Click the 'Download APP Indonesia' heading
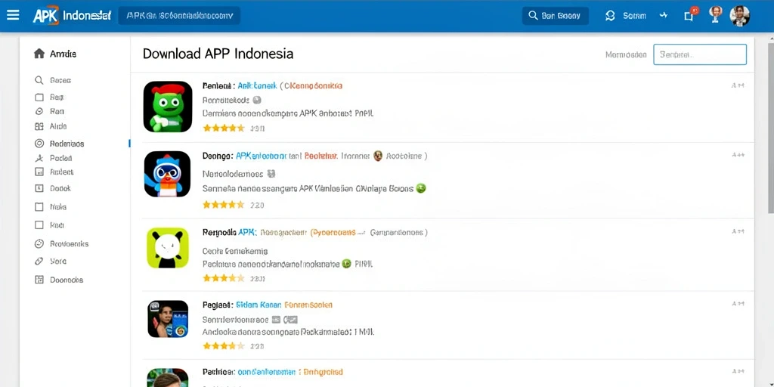Image resolution: width=774 pixels, height=387 pixels. 218,54
